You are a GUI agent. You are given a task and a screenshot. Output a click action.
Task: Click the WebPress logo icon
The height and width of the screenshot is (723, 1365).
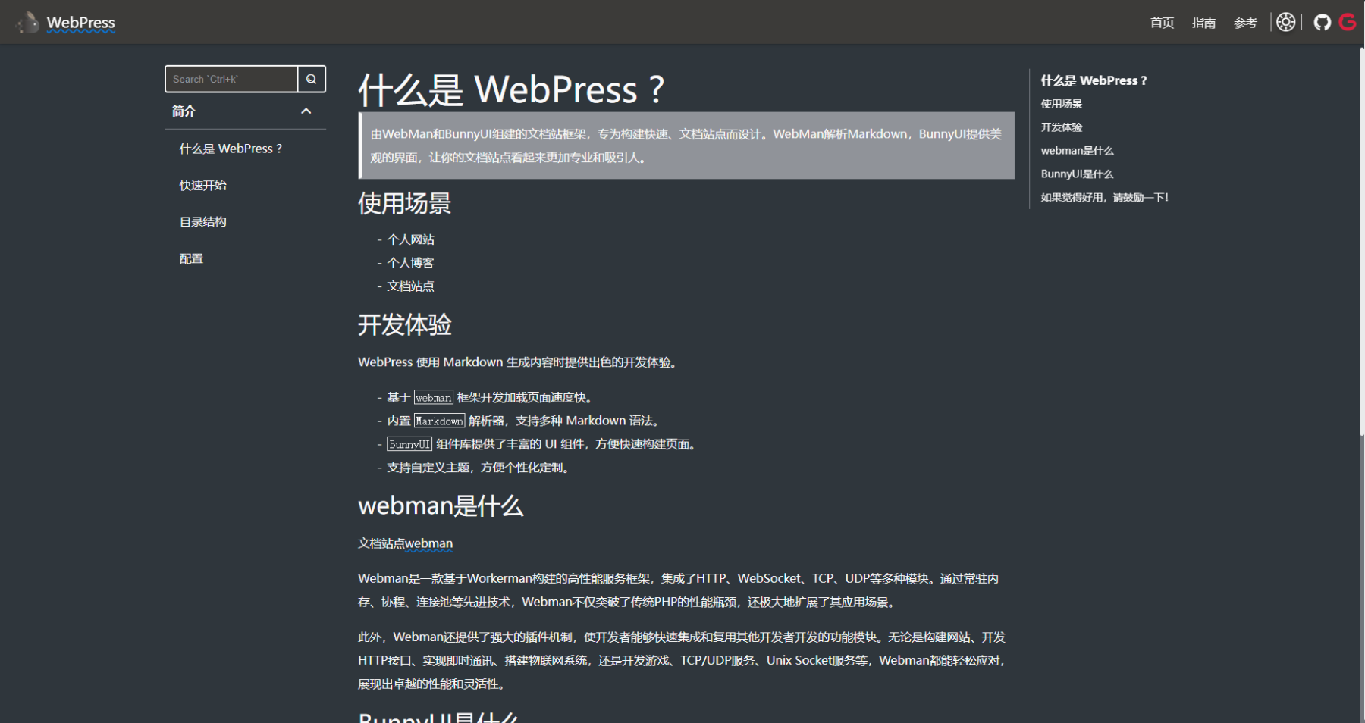(x=28, y=22)
